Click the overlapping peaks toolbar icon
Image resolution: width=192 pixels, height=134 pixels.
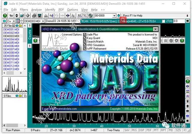point(73,16)
